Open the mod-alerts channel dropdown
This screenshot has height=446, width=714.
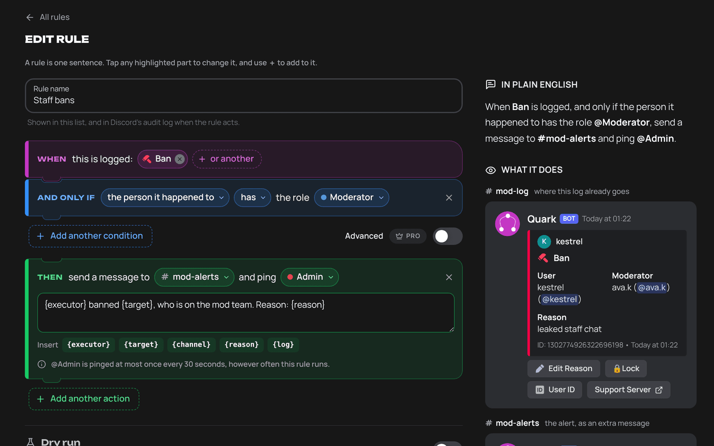(194, 277)
